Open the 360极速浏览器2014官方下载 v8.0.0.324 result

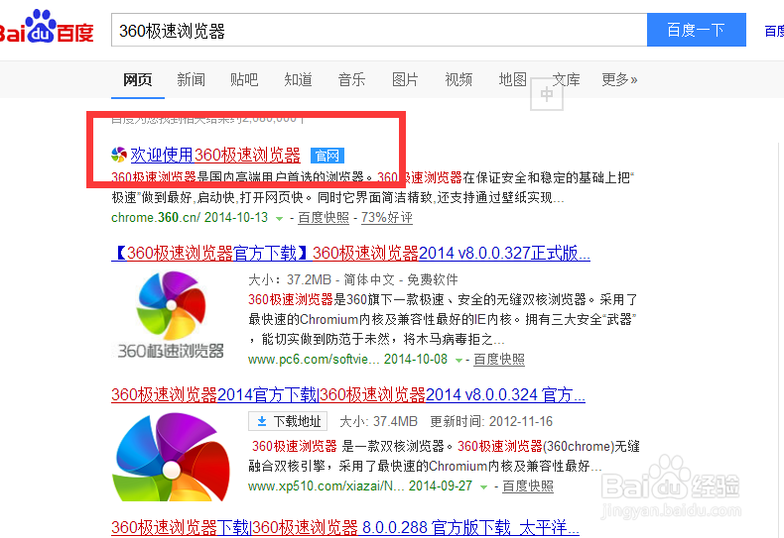(x=348, y=394)
